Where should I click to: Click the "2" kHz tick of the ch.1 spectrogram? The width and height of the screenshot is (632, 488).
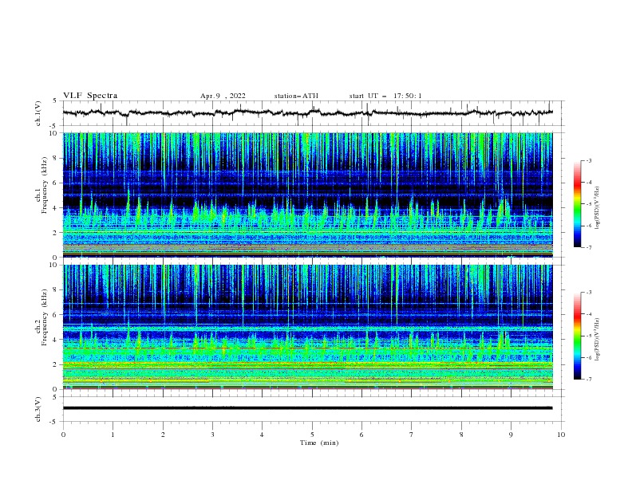[x=56, y=233]
